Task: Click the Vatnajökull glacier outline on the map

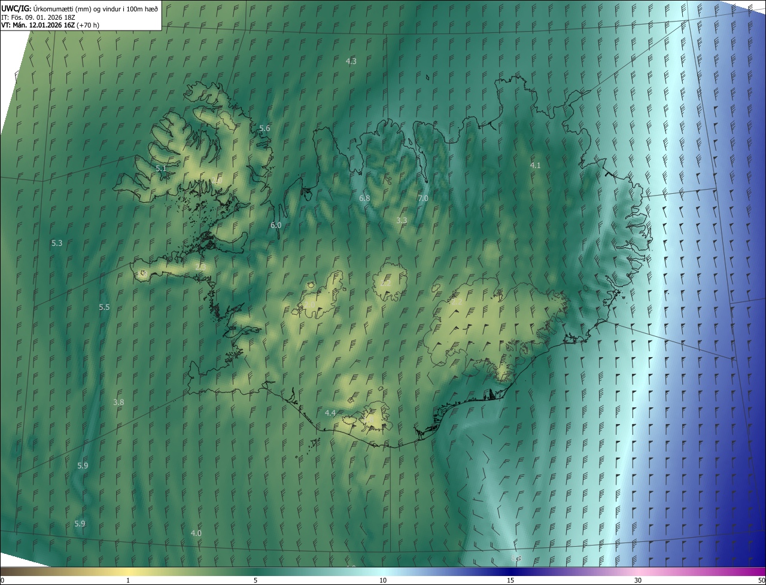Action: click(x=496, y=328)
